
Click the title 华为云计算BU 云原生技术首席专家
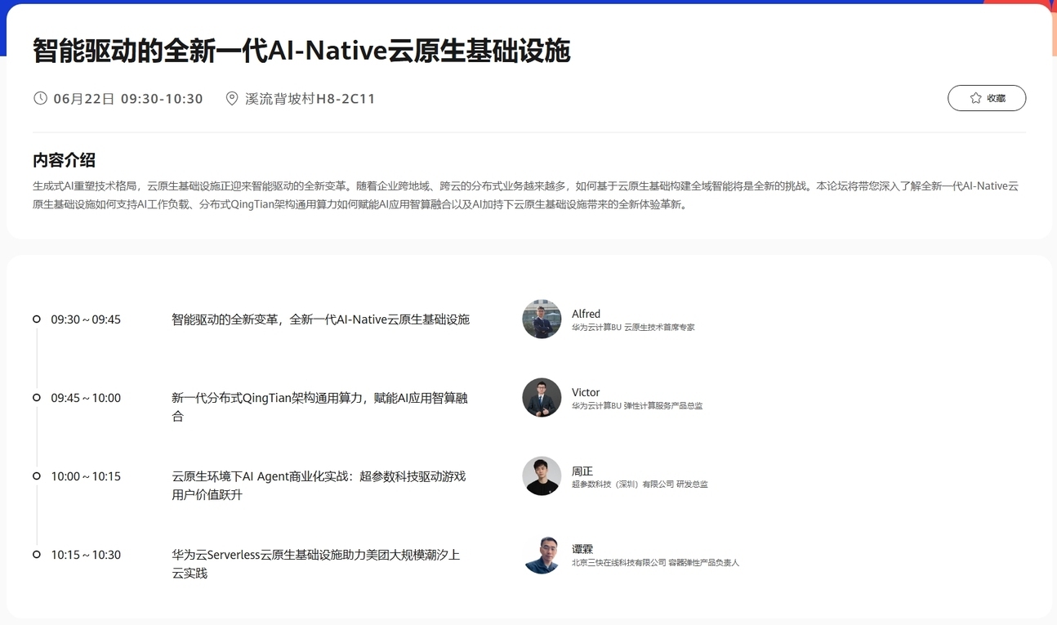[633, 328]
